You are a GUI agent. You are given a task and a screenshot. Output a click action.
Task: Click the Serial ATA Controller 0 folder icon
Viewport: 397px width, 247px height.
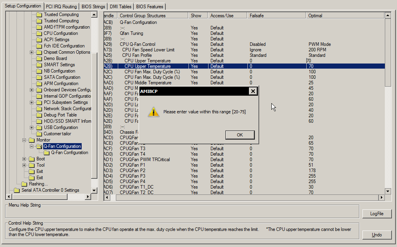(x=16, y=190)
